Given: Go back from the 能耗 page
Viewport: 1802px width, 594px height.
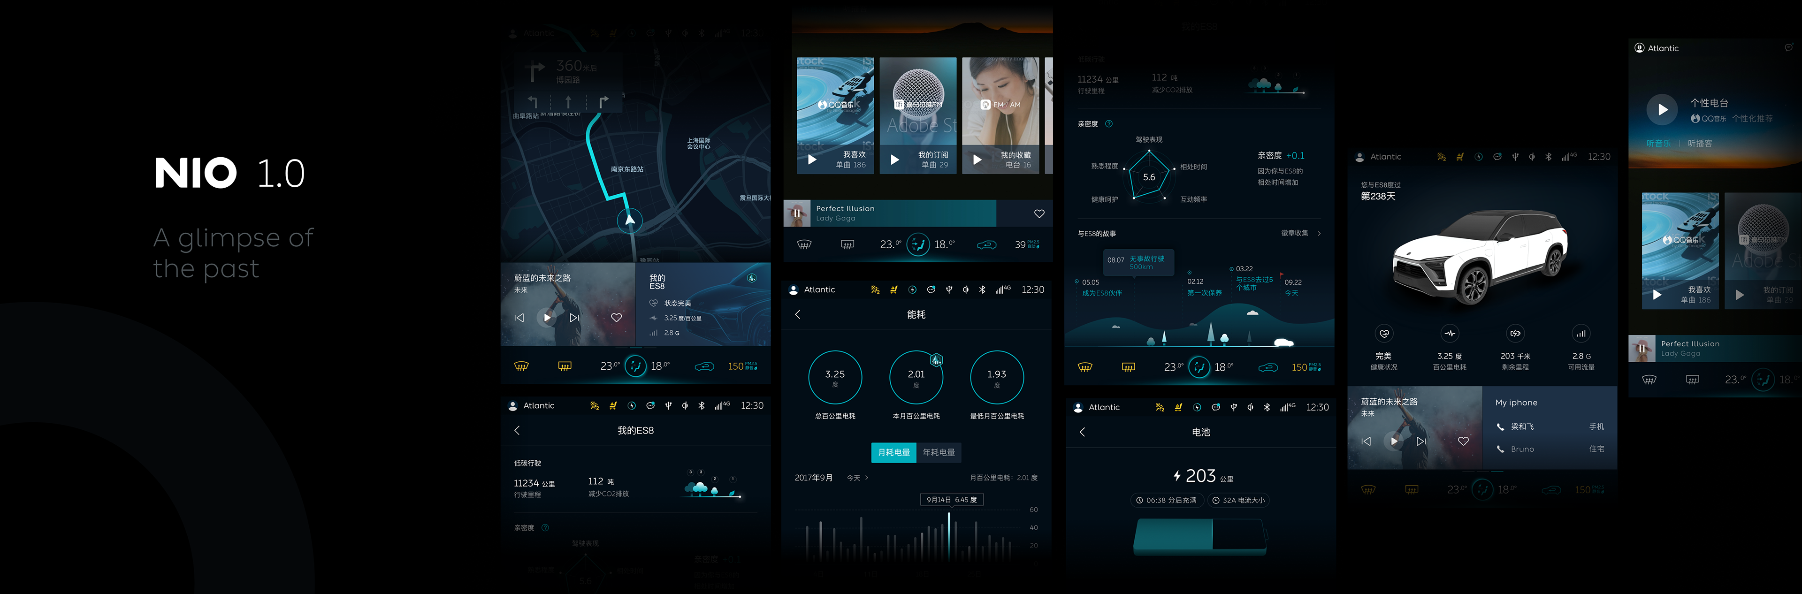Looking at the screenshot, I should (x=798, y=314).
